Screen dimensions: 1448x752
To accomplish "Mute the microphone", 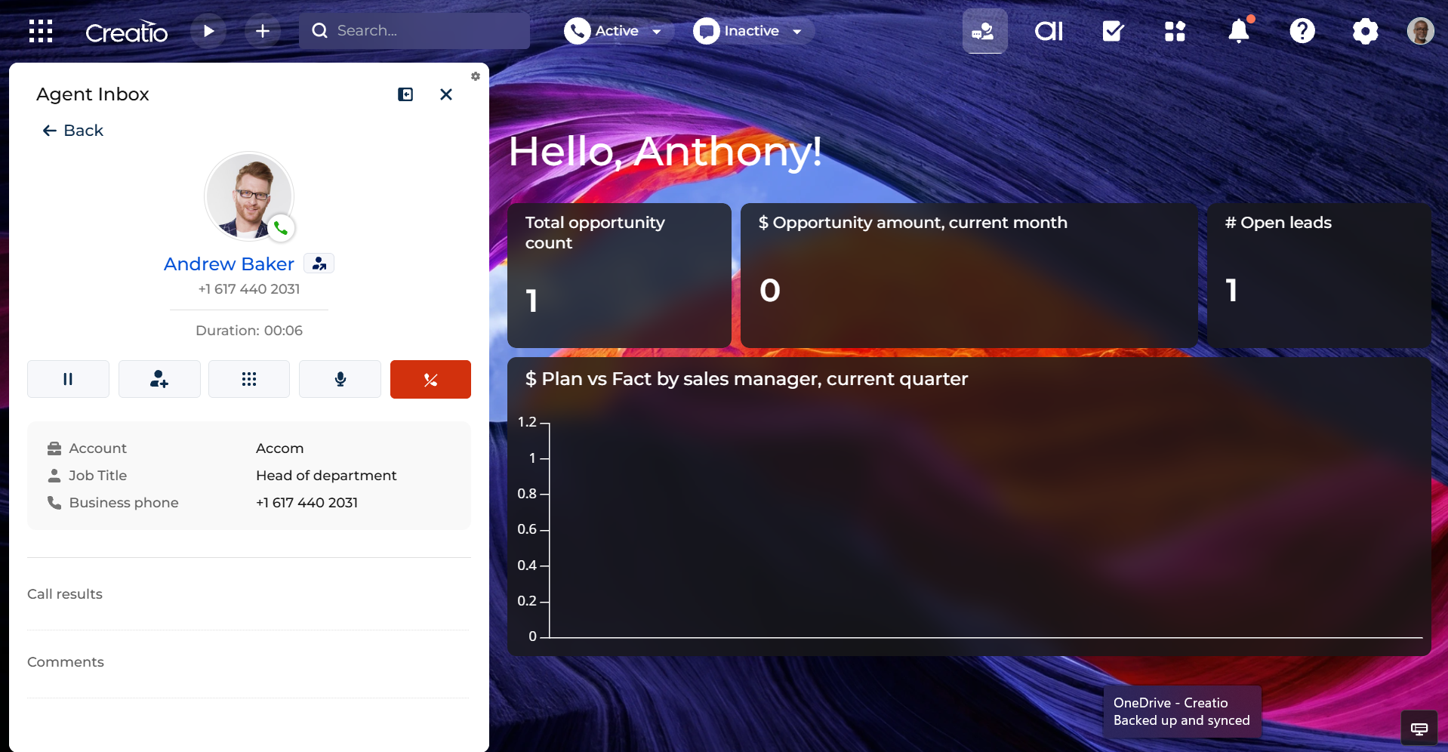I will [x=340, y=379].
